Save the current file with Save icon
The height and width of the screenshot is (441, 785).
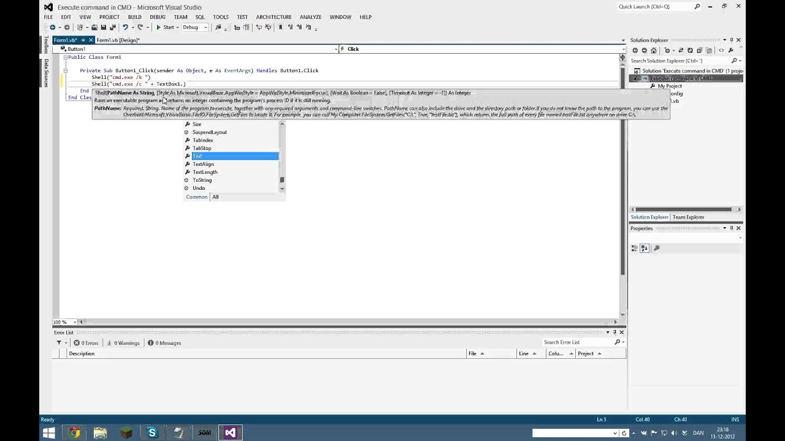(103, 28)
